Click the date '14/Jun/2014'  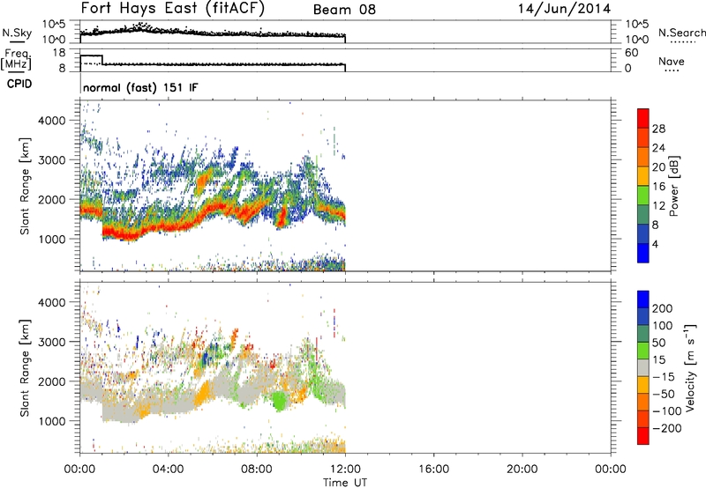point(564,9)
